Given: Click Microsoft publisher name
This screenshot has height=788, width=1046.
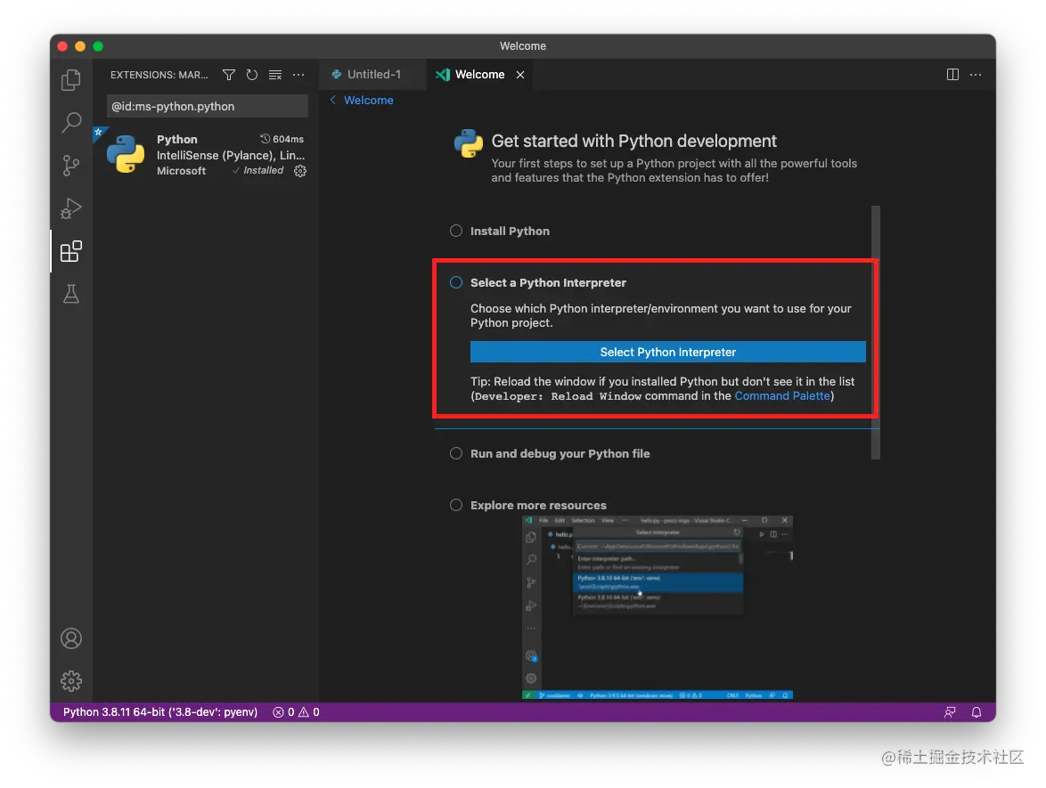Looking at the screenshot, I should click(182, 171).
